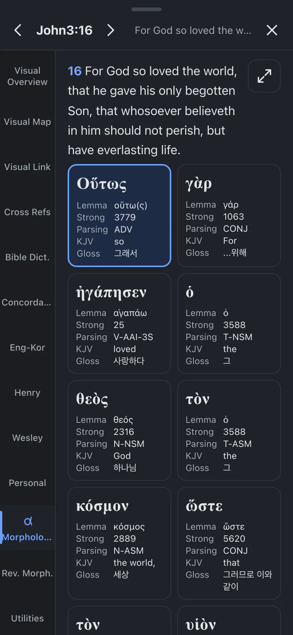Open the Eng-Kor parallel tab
Image resolution: width=293 pixels, height=635 pixels.
27,348
